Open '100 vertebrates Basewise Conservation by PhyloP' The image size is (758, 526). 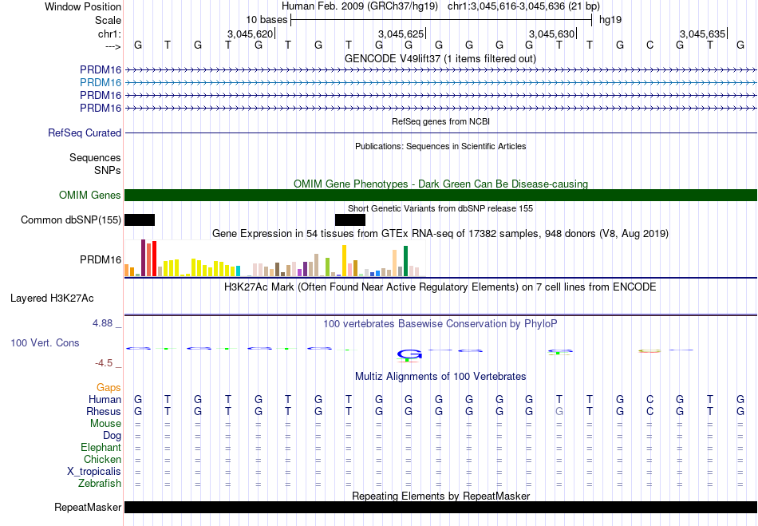tap(440, 323)
